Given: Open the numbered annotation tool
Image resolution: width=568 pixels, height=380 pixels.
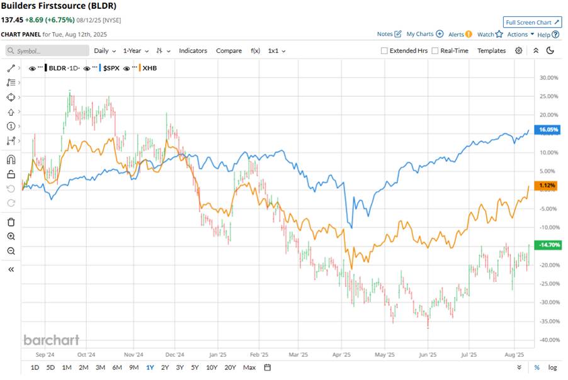Looking at the screenshot, I should click(11, 126).
